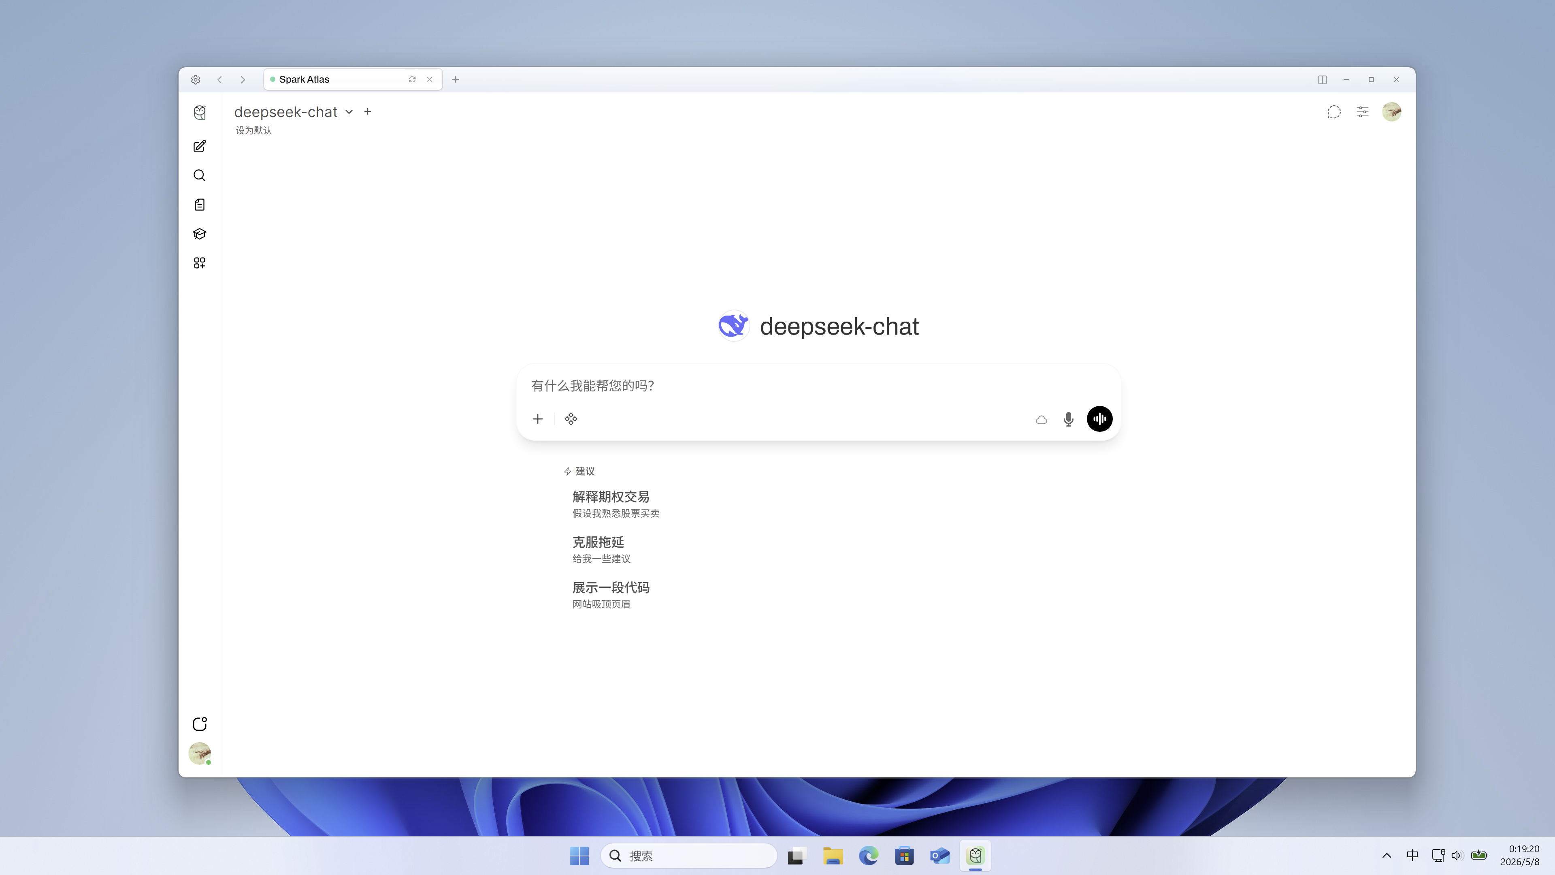This screenshot has height=875, width=1555.
Task: Start dictation with microphone icon
Action: pyautogui.click(x=1069, y=419)
